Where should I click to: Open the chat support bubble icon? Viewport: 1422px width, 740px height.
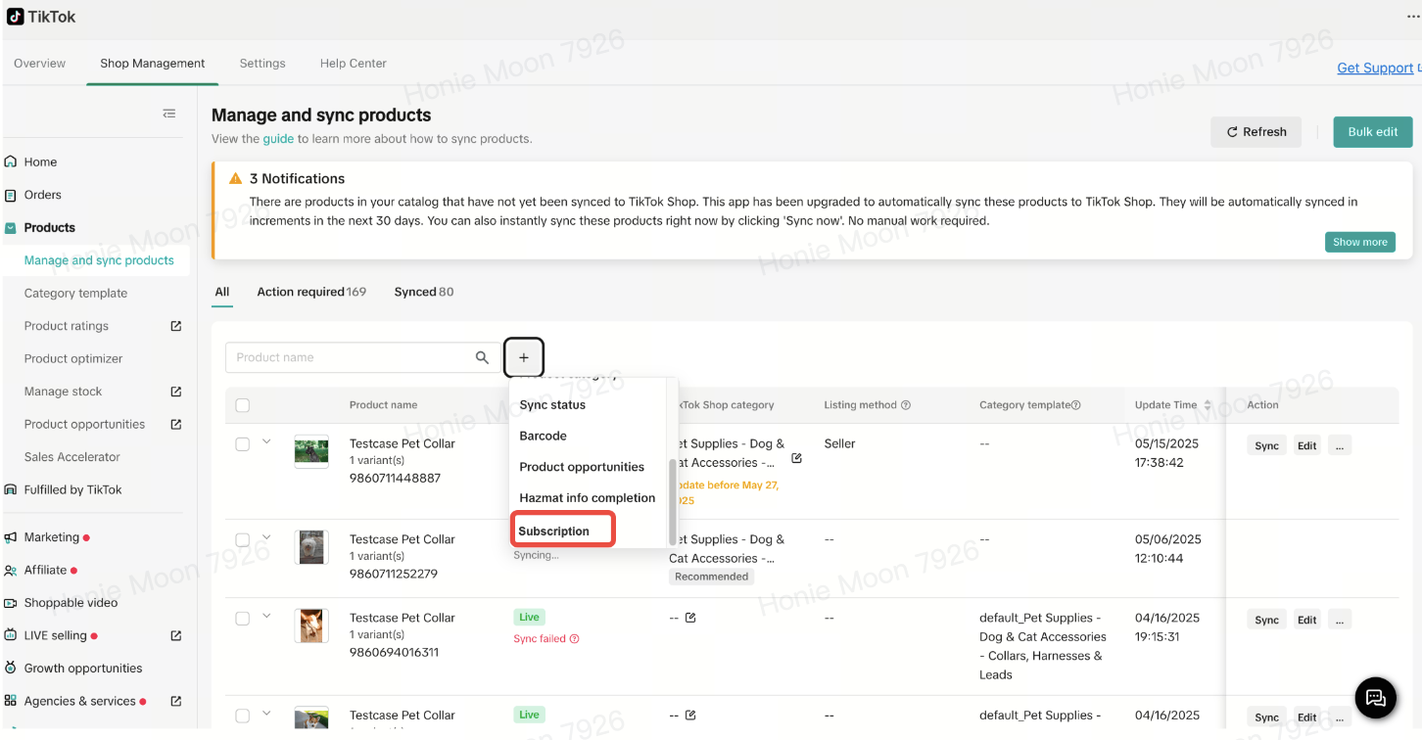(x=1375, y=697)
